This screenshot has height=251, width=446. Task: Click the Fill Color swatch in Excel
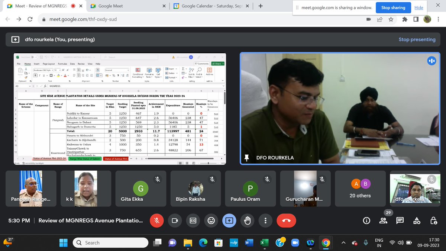[x=58, y=75]
